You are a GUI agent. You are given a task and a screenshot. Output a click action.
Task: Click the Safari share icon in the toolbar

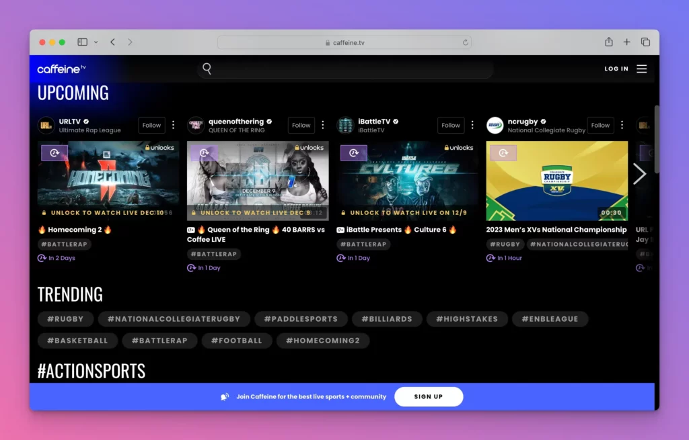pos(608,41)
